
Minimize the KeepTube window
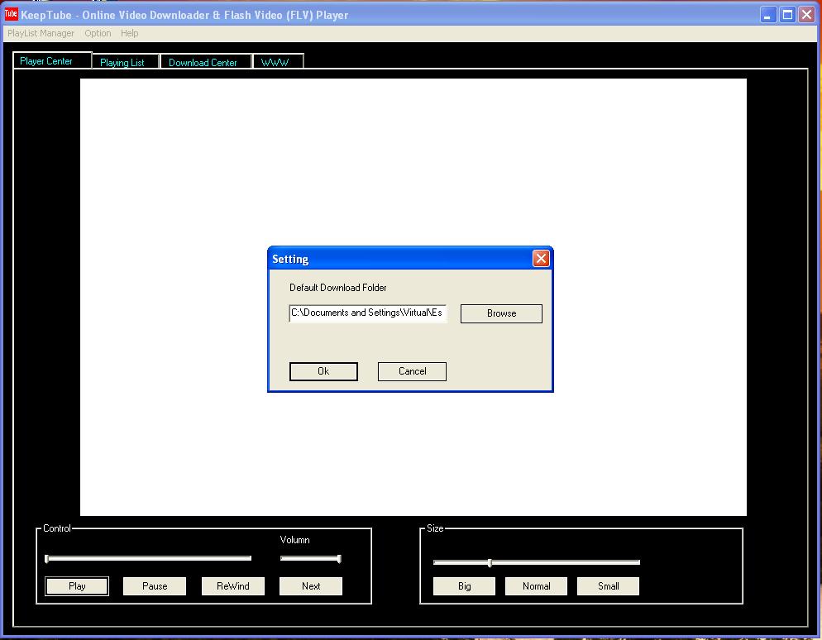[767, 15]
